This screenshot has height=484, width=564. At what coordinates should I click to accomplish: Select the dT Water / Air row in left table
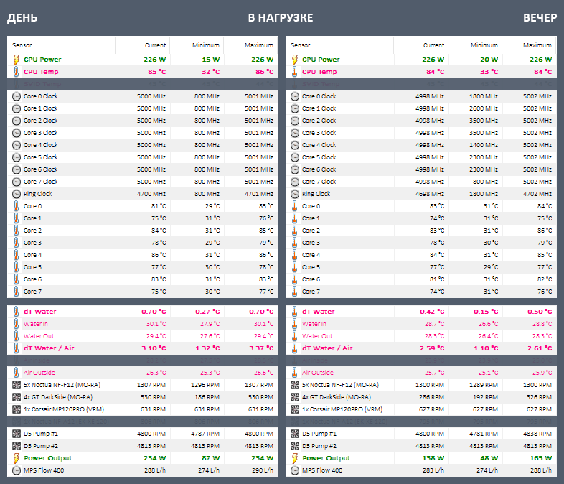[142, 348]
